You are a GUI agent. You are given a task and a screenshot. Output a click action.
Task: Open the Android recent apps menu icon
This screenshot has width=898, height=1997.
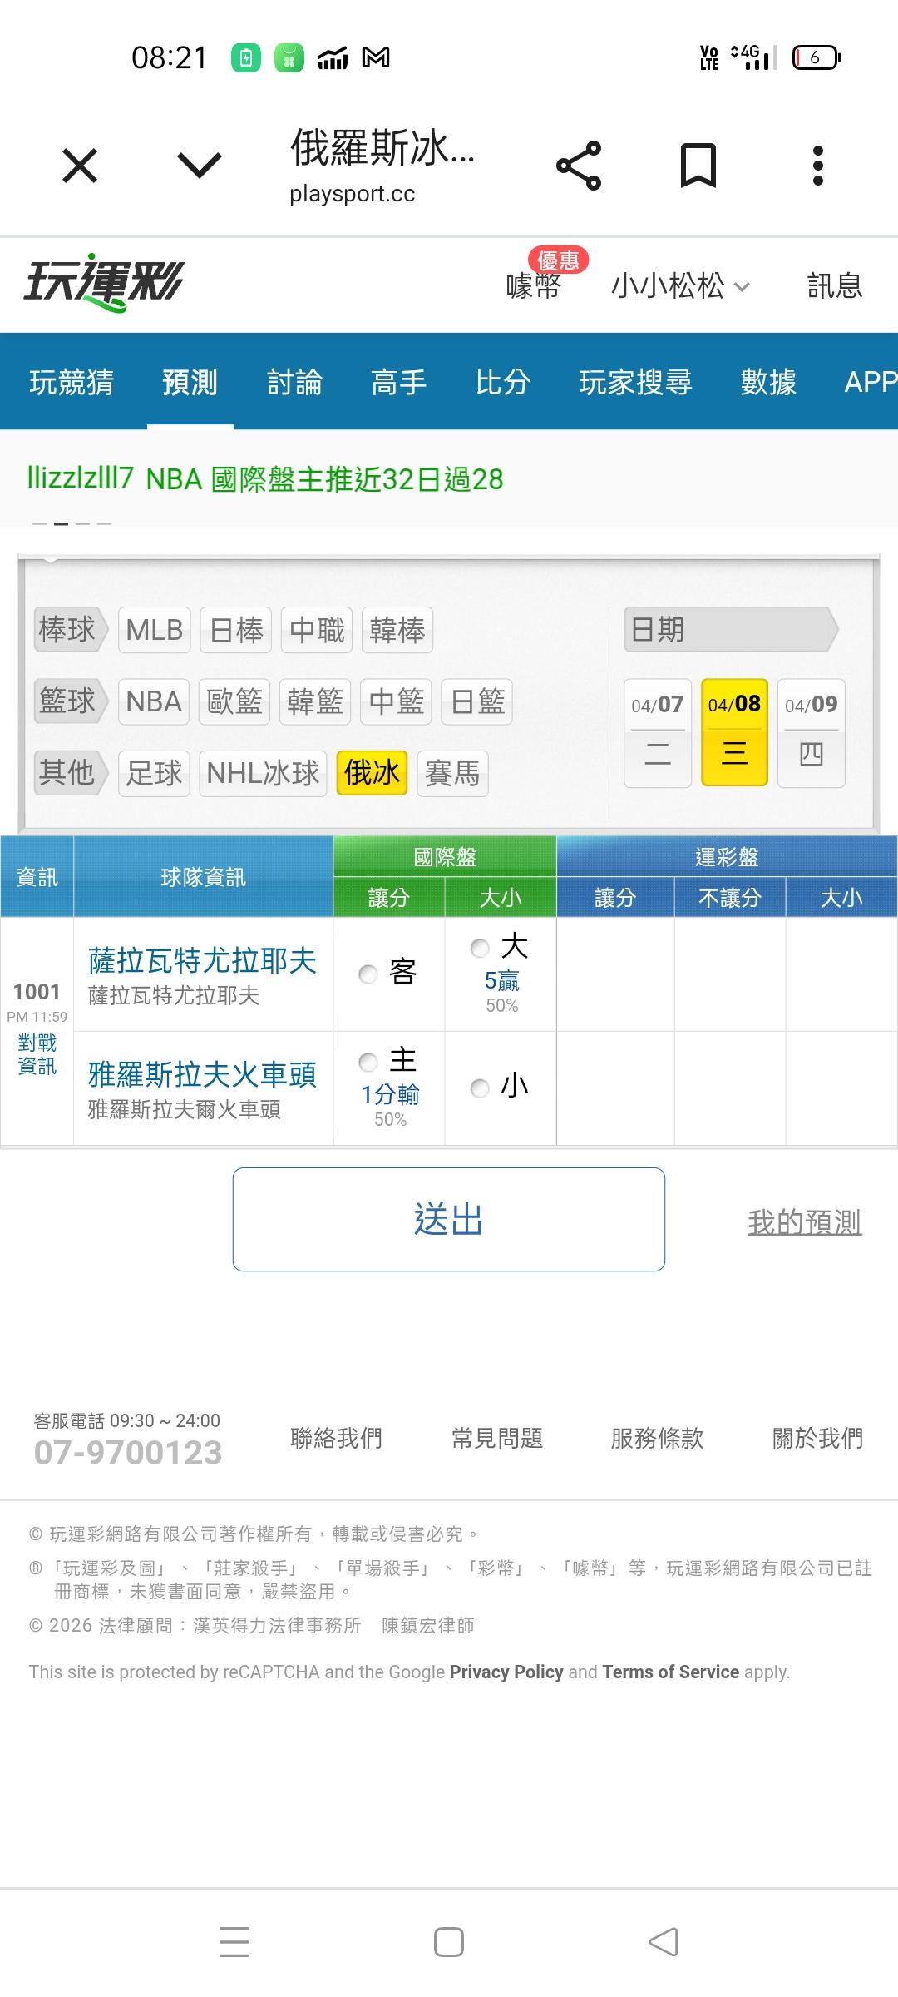(x=234, y=1941)
